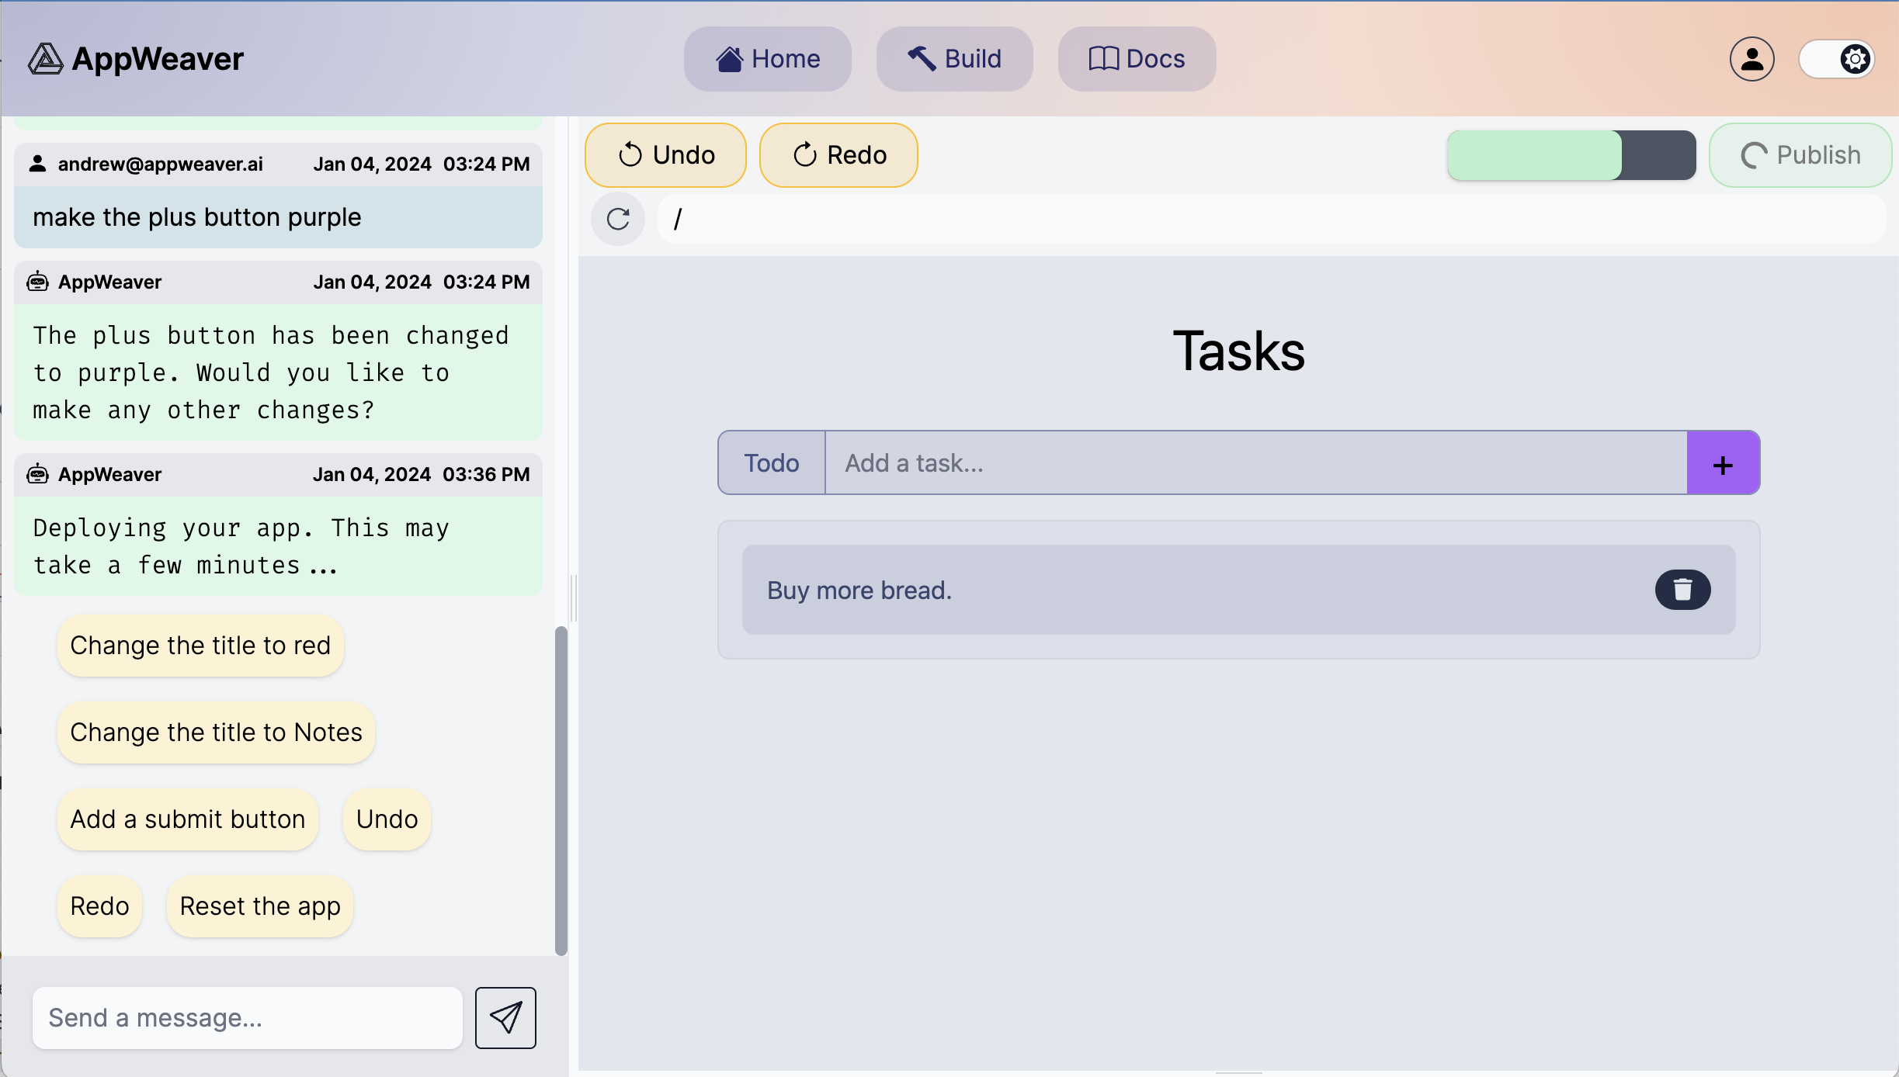Select 'Change the title to red' suggestion
The width and height of the screenshot is (1899, 1077).
click(200, 646)
